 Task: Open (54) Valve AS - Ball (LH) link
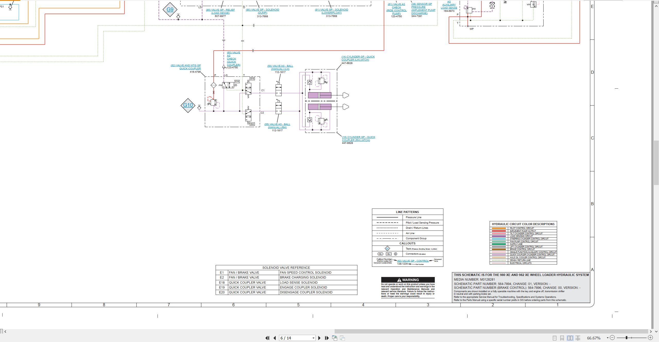coord(280,67)
